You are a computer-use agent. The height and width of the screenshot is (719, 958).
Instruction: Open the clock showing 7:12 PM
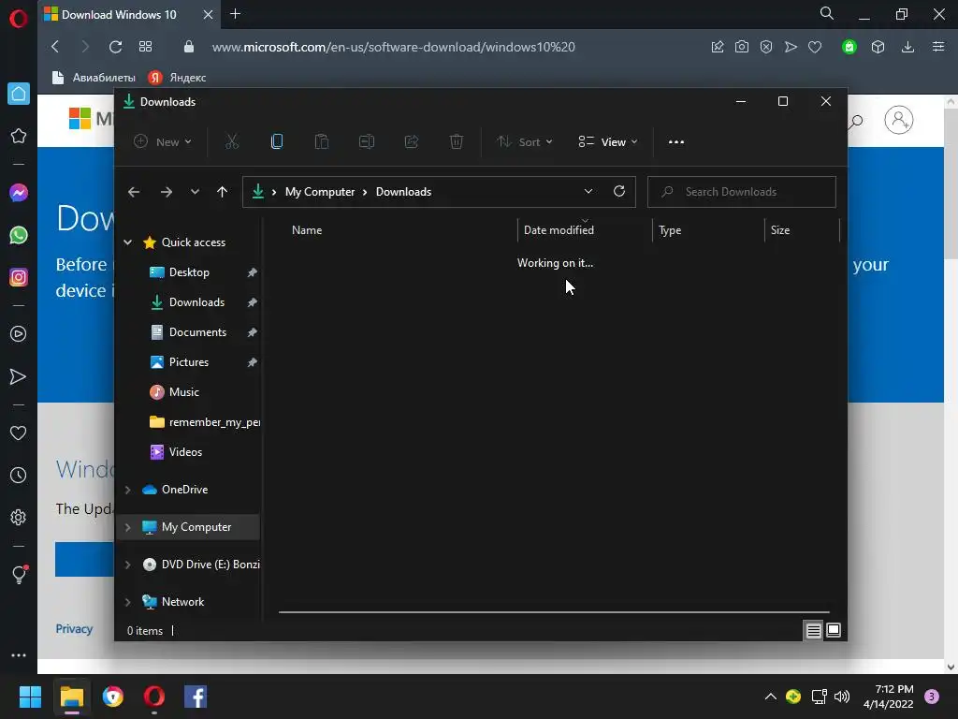889,697
